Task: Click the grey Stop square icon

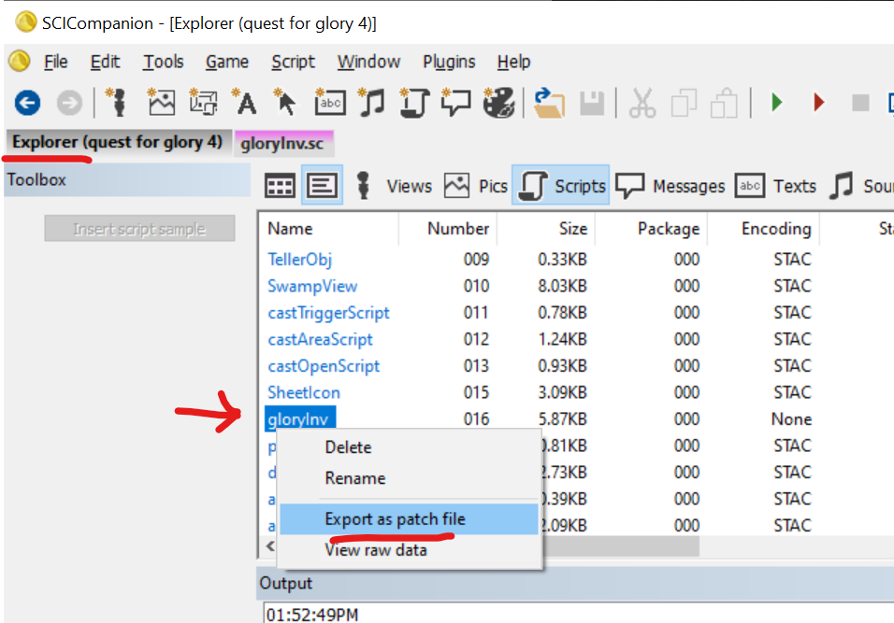Action: point(860,103)
